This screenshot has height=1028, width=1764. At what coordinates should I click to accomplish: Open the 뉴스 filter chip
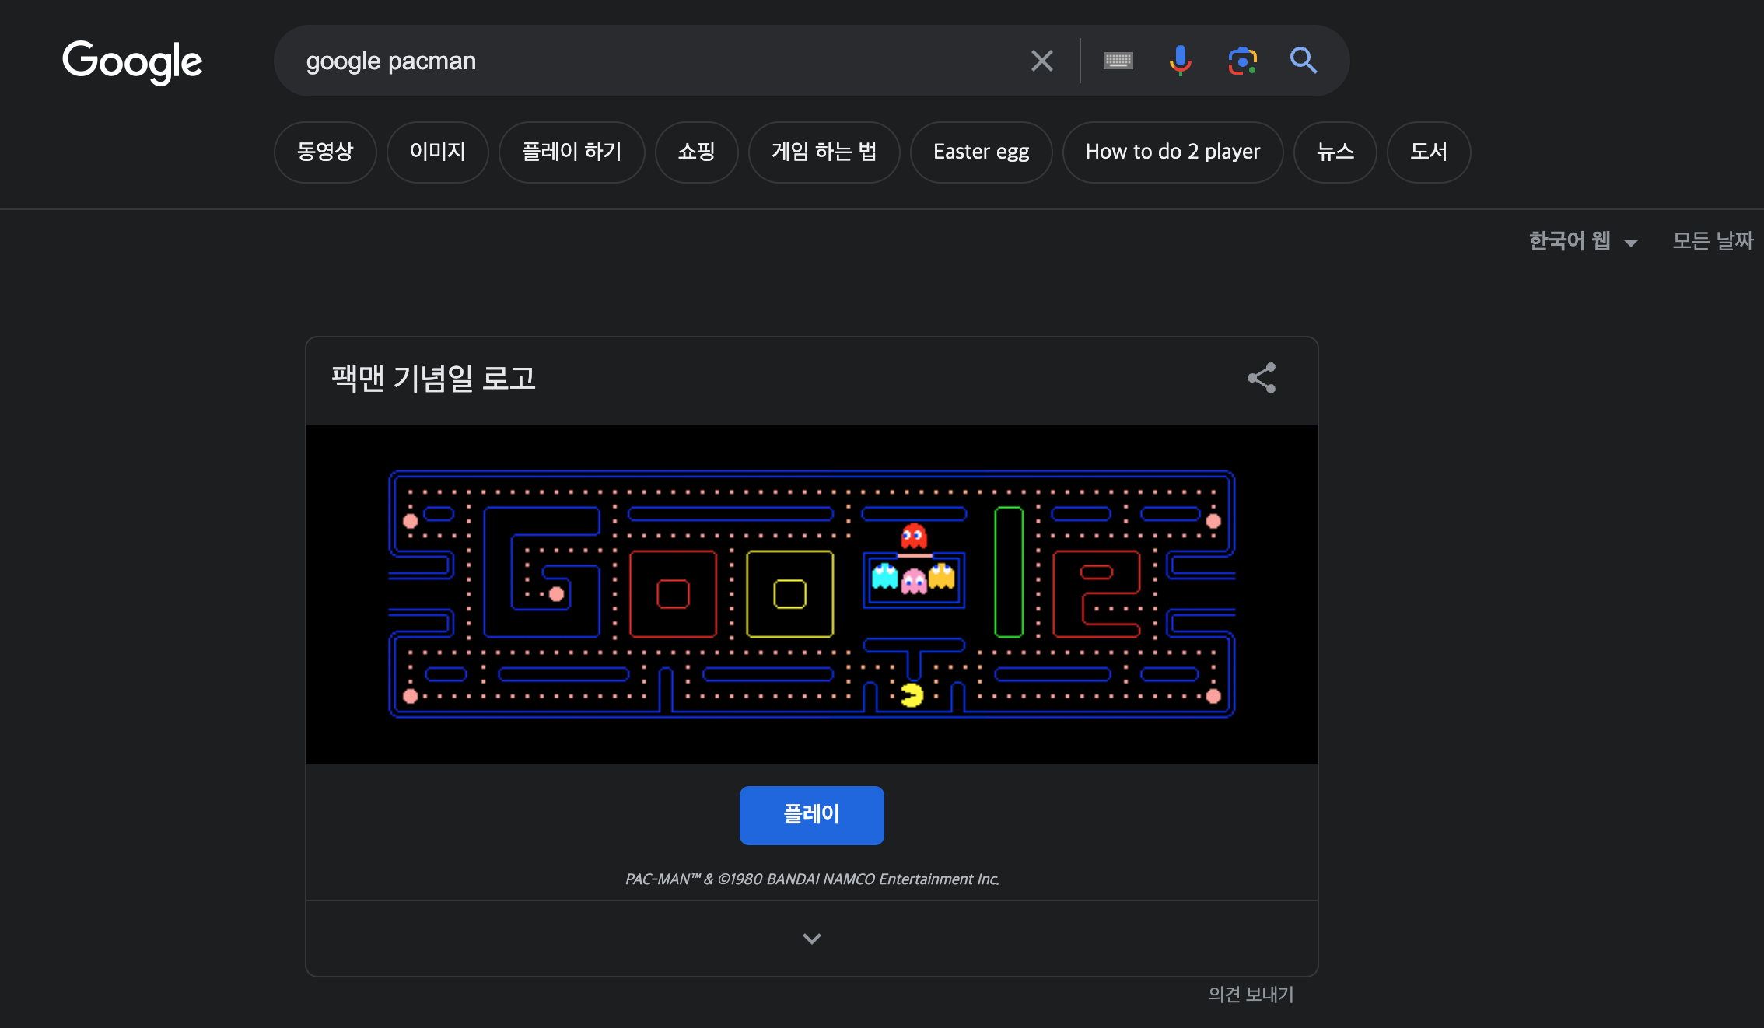(1335, 152)
